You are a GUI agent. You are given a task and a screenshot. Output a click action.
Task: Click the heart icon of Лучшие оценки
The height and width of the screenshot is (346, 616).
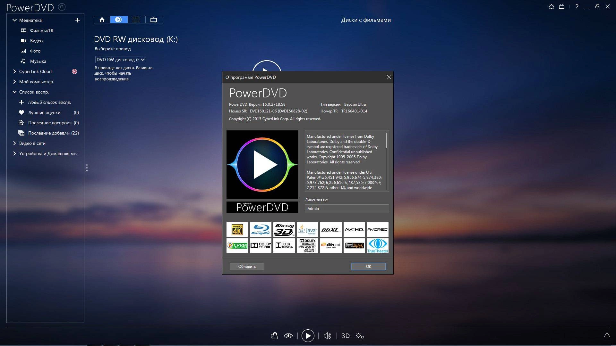(21, 112)
